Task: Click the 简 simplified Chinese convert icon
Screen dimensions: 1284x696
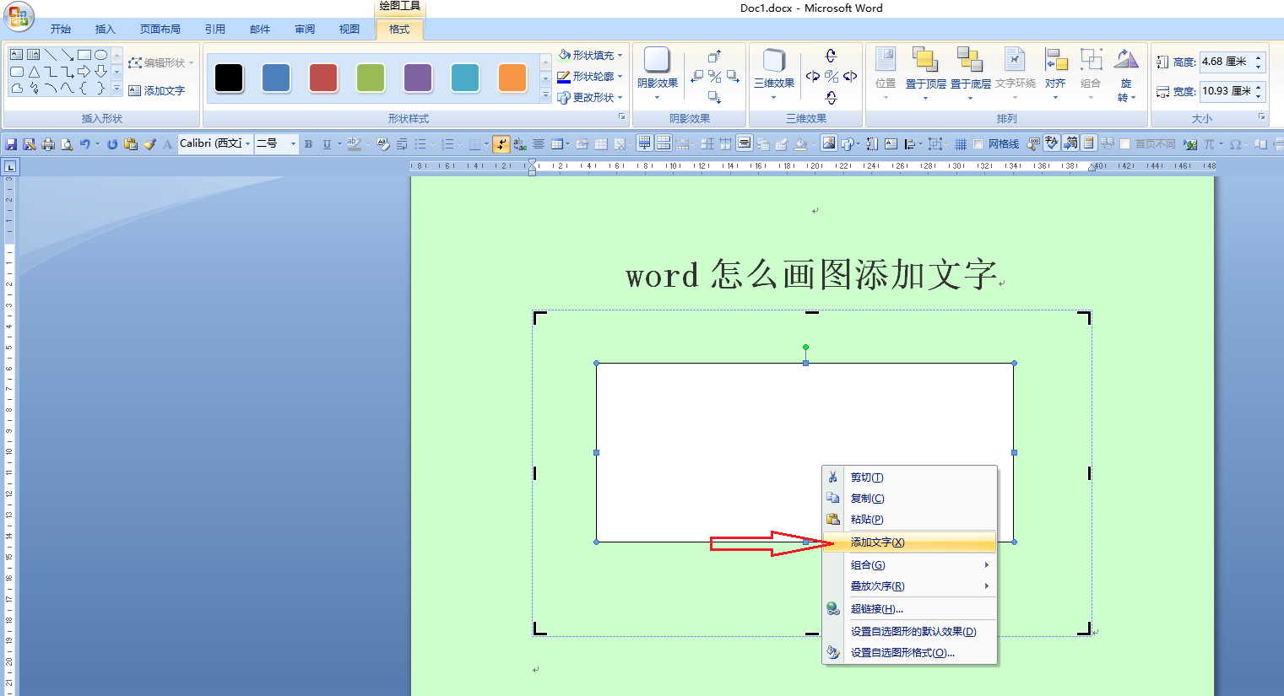Action: tap(1070, 143)
